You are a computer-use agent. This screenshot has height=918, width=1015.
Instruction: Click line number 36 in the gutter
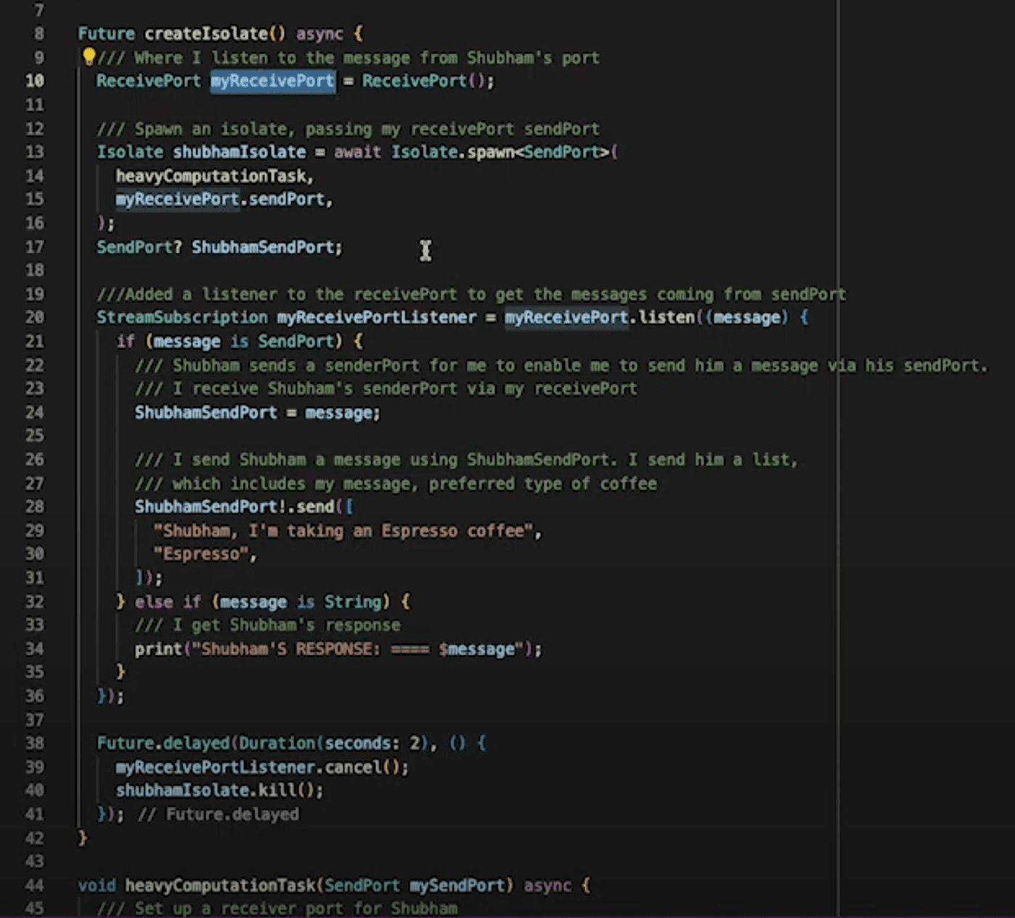coord(35,696)
